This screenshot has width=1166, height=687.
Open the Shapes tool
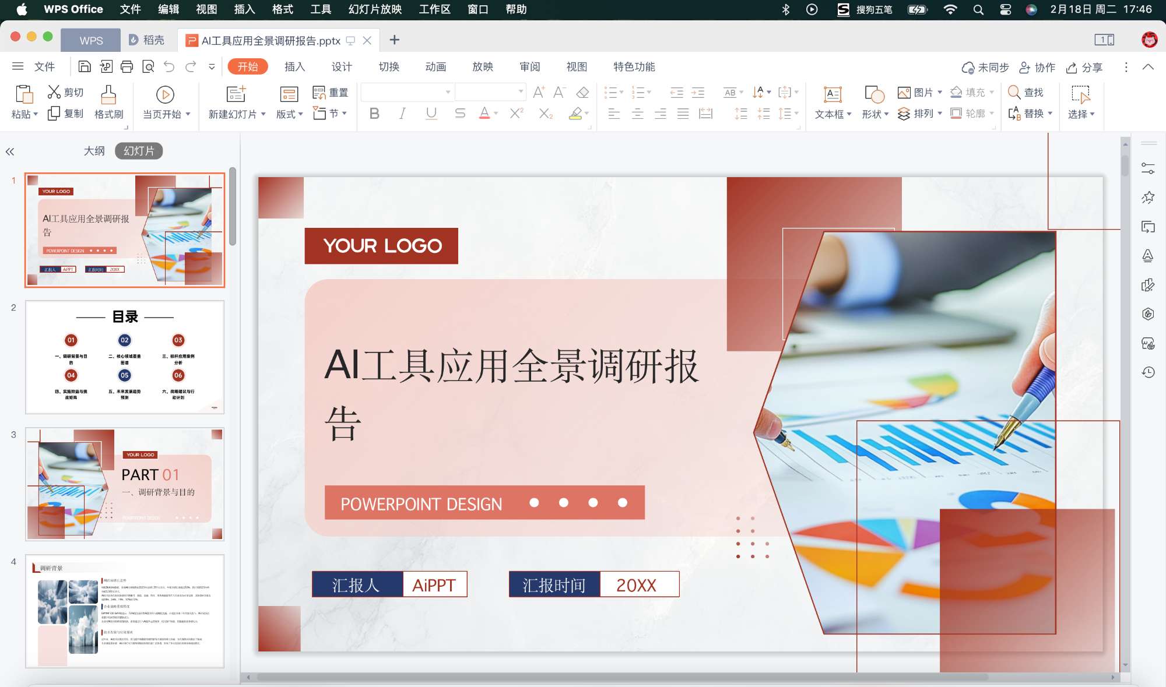point(872,102)
